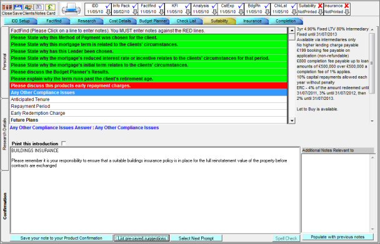Open the Research Details vertical side tab
The width and height of the screenshot is (380, 244).
[4, 134]
